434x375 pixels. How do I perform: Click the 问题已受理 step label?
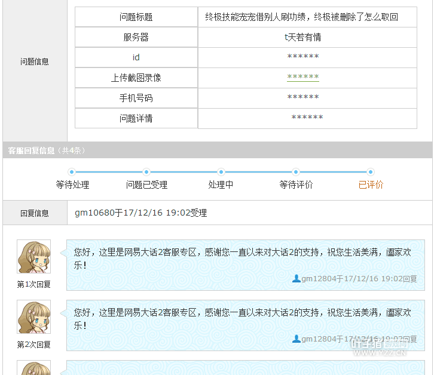146,185
